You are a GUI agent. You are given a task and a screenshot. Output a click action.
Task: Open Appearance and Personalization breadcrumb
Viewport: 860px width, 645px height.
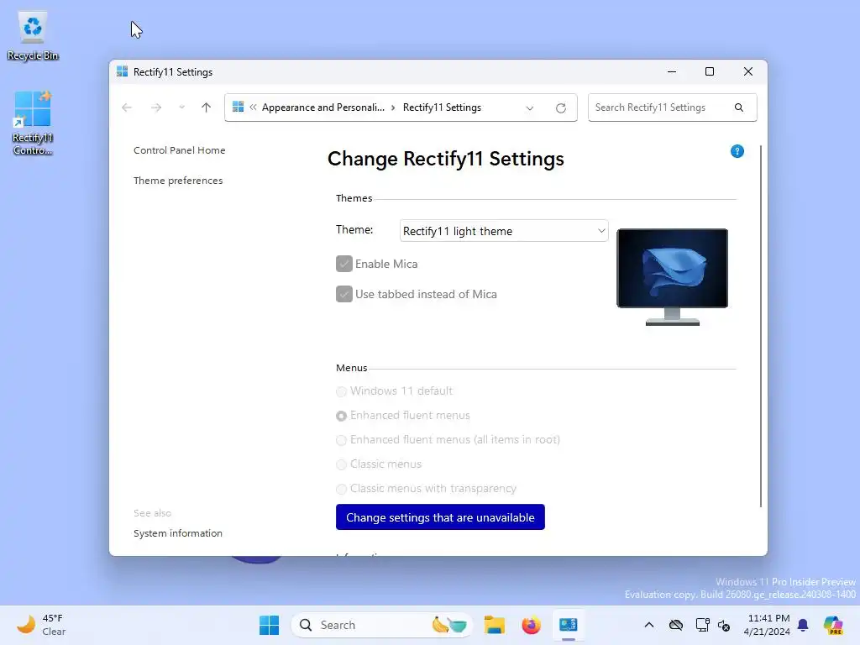(x=323, y=107)
